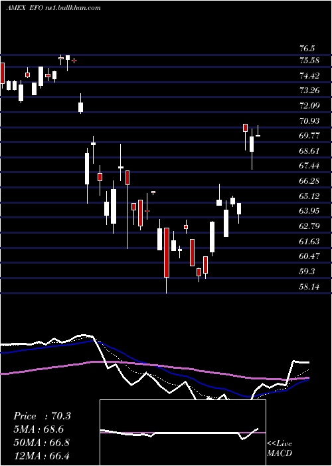Select the 63.95 price axis label
332x466 pixels.
(x=309, y=211)
